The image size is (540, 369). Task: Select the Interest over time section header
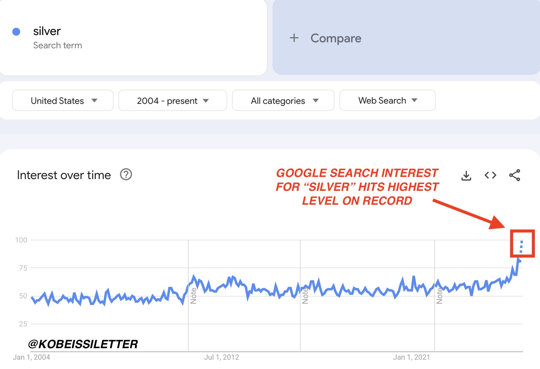[64, 175]
